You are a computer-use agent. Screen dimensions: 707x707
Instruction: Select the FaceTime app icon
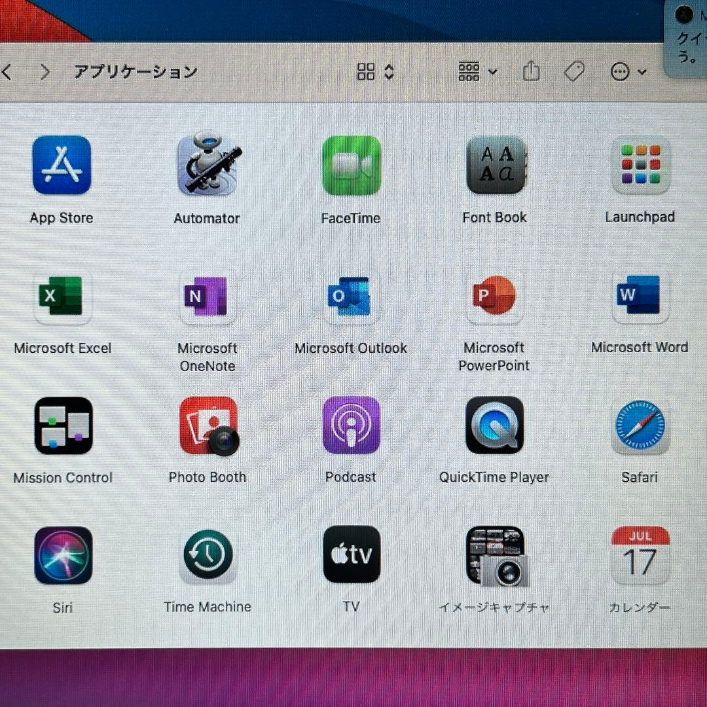(352, 166)
